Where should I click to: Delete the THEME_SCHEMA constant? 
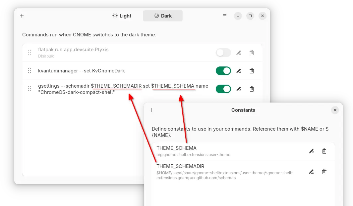324,151
